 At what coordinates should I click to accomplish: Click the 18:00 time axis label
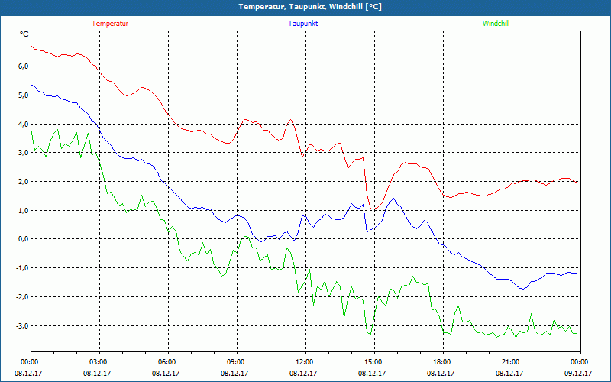pyautogui.click(x=443, y=362)
